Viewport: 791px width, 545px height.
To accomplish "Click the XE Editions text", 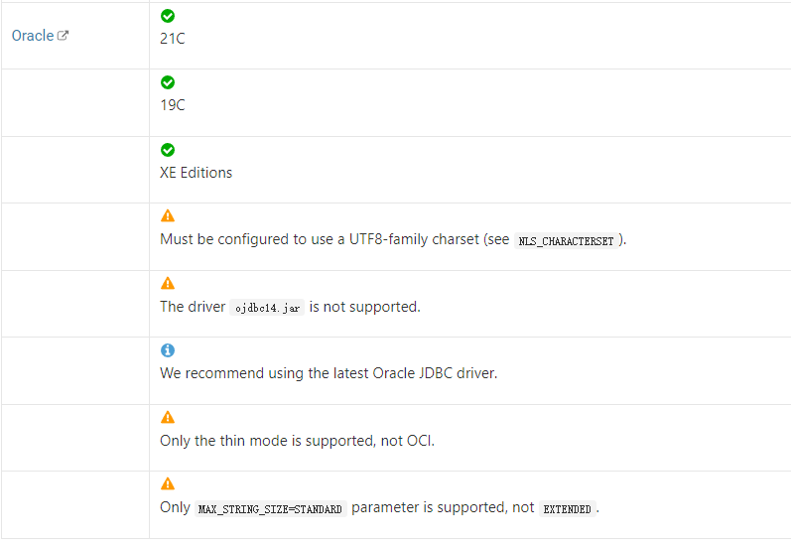I will click(196, 173).
